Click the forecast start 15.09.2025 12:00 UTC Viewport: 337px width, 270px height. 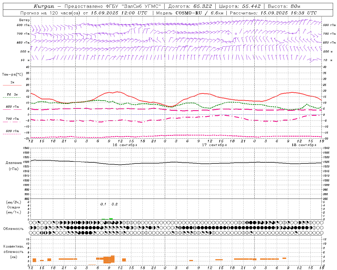coord(119,13)
